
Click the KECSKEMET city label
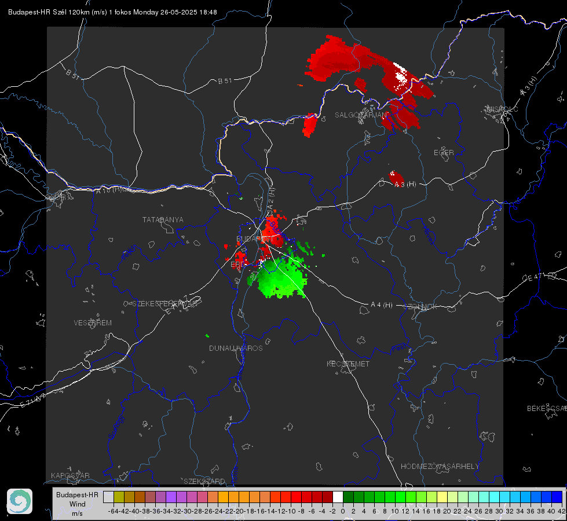coord(348,364)
